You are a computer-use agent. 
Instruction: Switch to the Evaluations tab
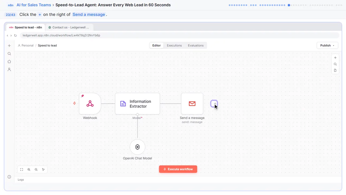pos(196,45)
